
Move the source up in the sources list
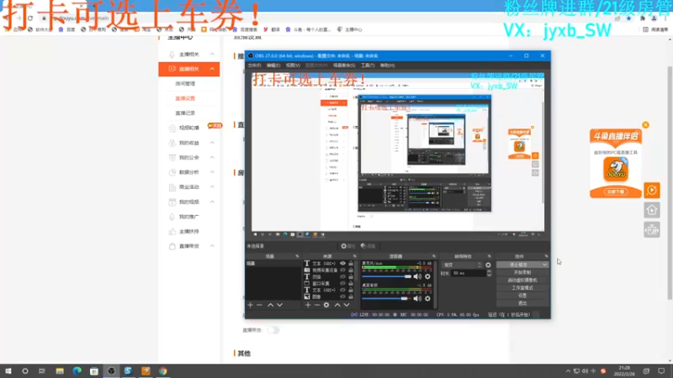[337, 305]
